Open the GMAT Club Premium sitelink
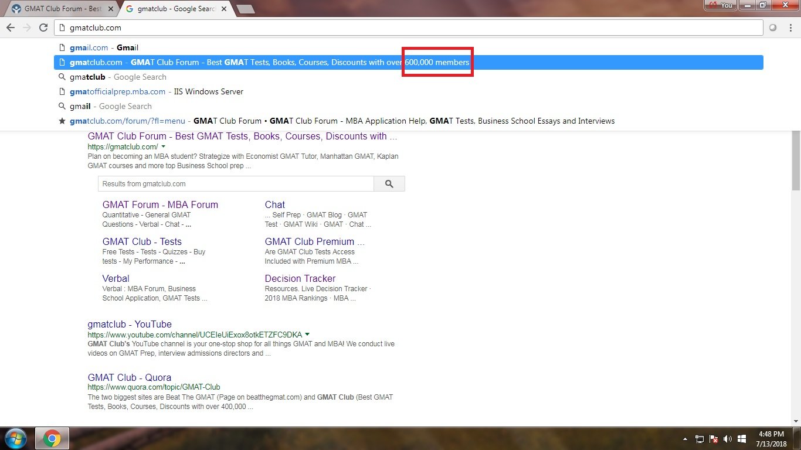 [315, 241]
